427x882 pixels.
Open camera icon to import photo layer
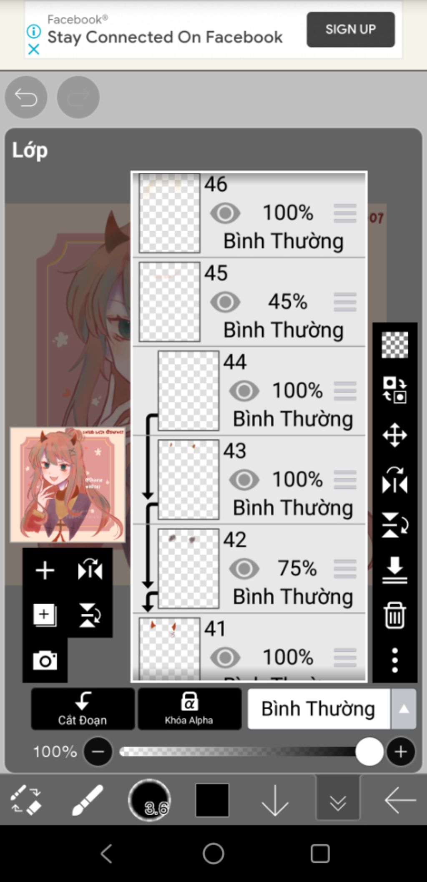(45, 660)
